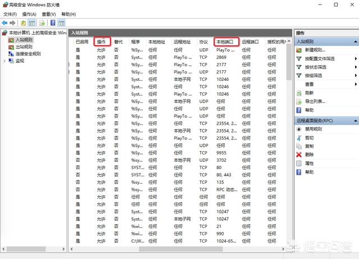Viewport: 359px width, 259px height.
Task: Click the 禁用规则 action link
Action: (x=314, y=129)
